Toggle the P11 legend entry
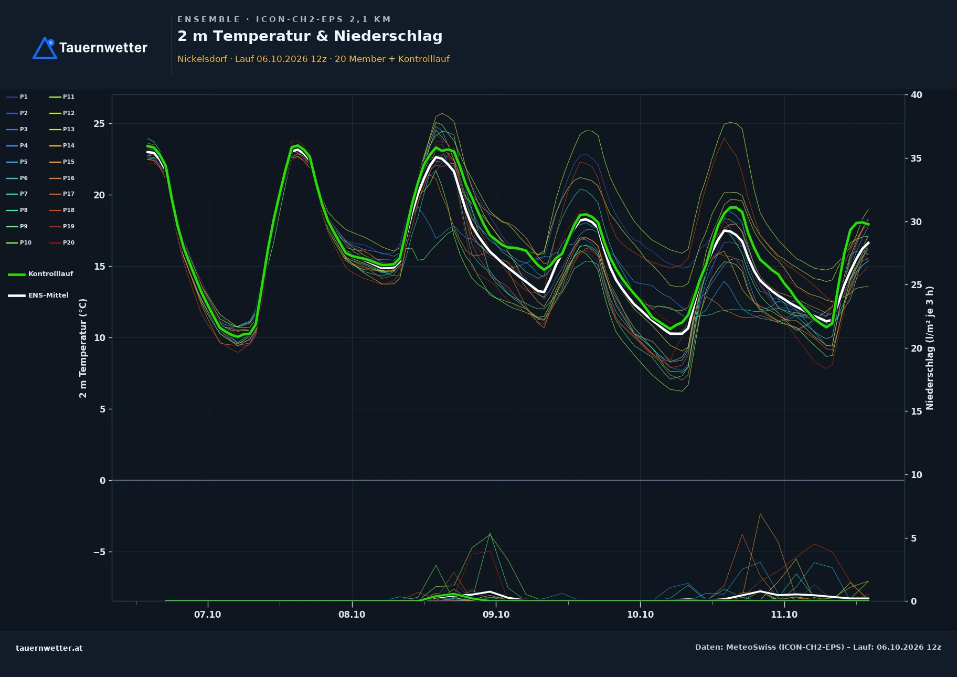The image size is (957, 677). pos(62,97)
